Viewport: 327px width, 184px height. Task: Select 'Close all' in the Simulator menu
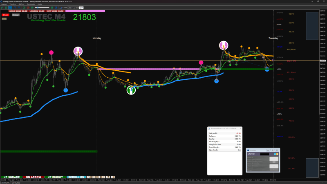(x=250, y=158)
